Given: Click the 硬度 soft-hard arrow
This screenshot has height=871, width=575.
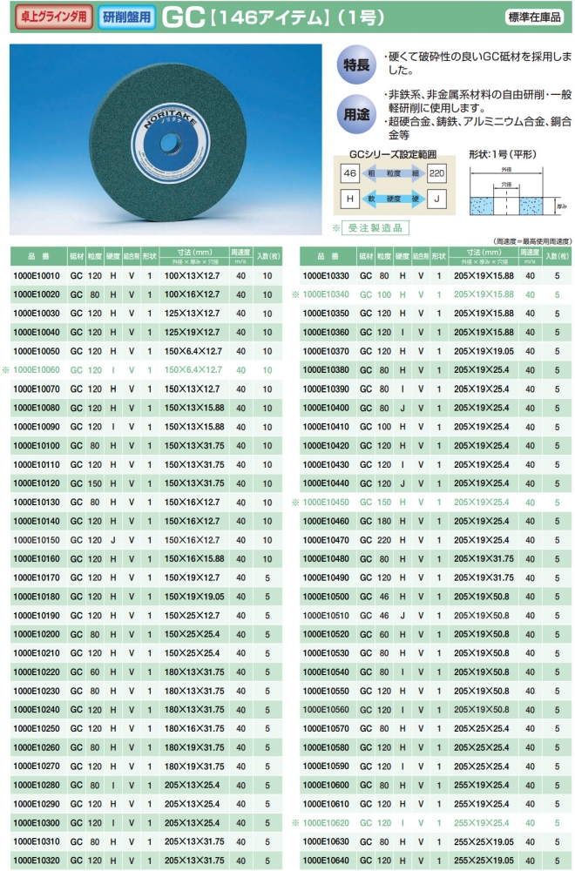Looking at the screenshot, I should tap(393, 199).
